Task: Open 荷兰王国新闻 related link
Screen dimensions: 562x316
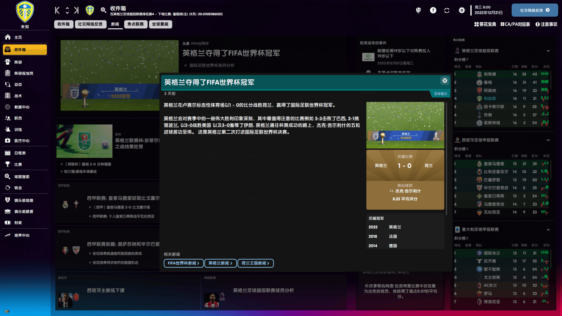Action: [x=255, y=263]
